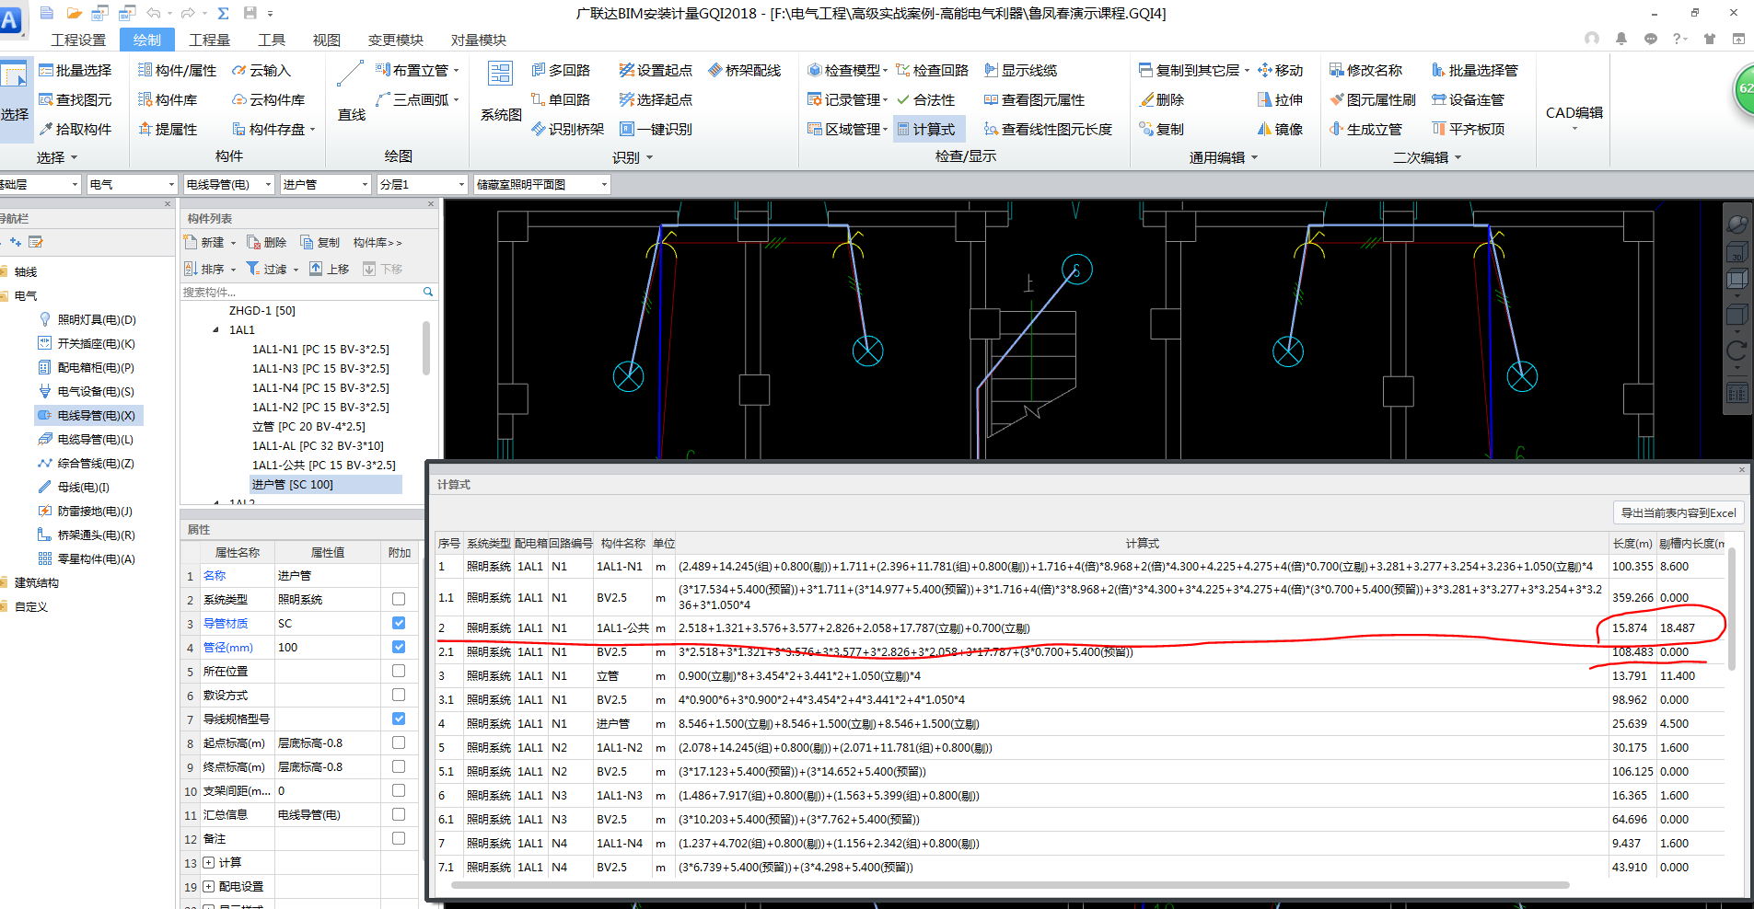Click the 显示线缆 show cables tool
The height and width of the screenshot is (909, 1754).
1020,70
